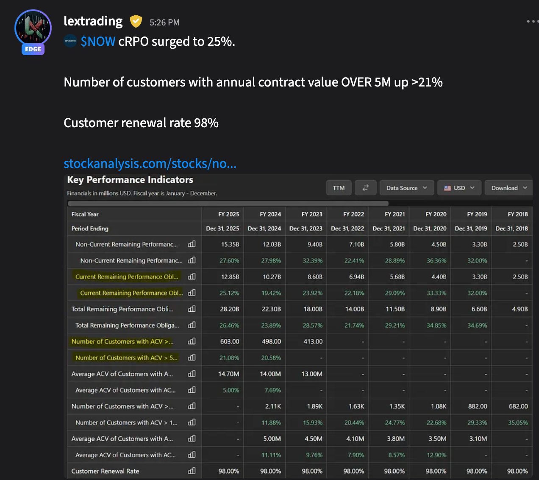The width and height of the screenshot is (539, 480).
Task: Toggle the TTM view button
Action: click(339, 188)
